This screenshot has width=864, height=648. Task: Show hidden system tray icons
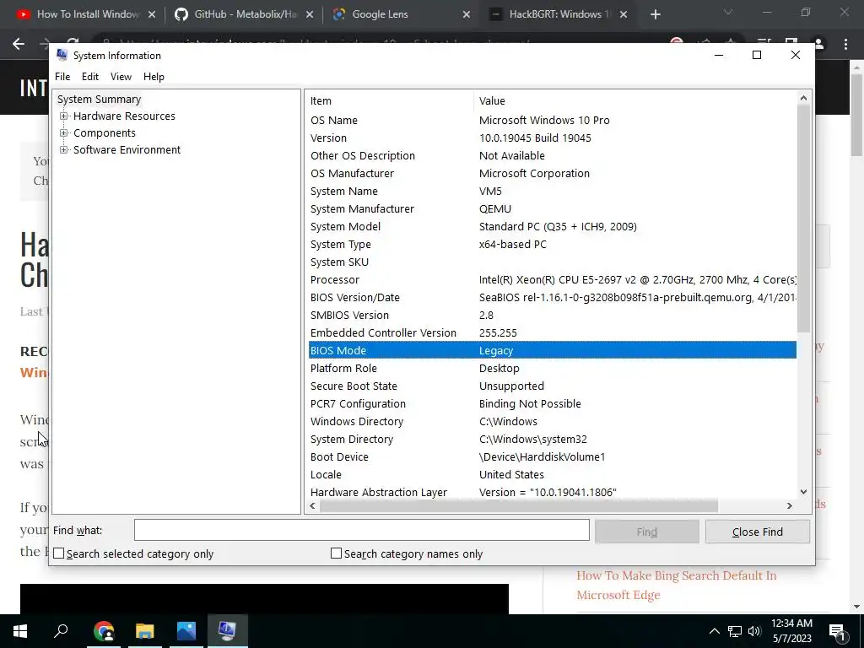point(714,631)
